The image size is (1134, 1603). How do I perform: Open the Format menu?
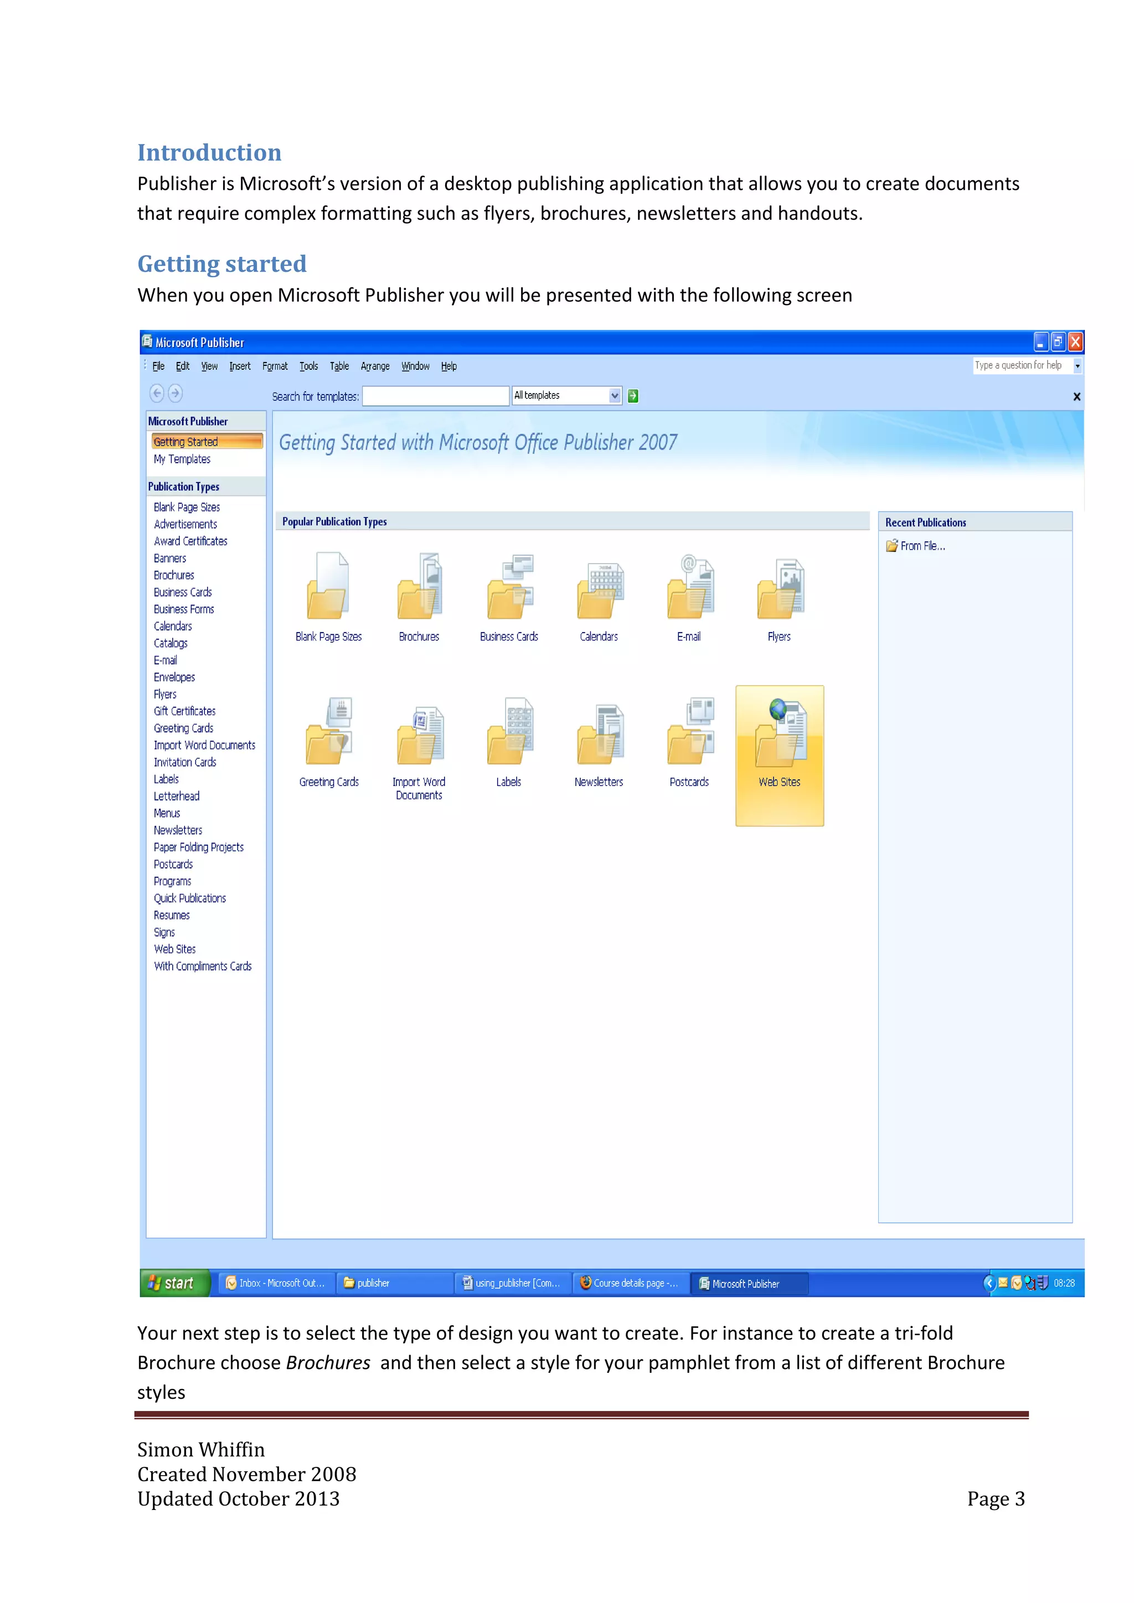275,366
